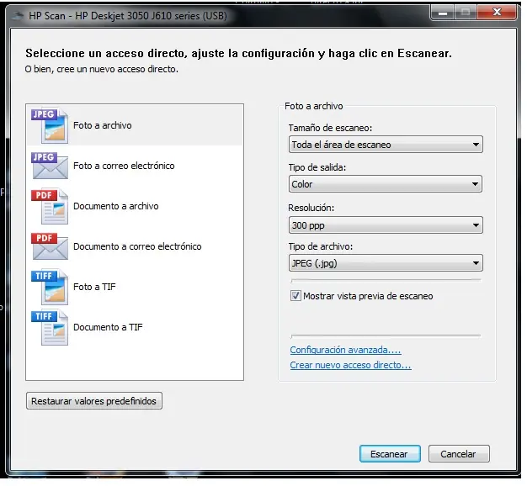This screenshot has width=527, height=486.
Task: Click the PDF document icon for Documento a archivo
Action: pyautogui.click(x=50, y=206)
